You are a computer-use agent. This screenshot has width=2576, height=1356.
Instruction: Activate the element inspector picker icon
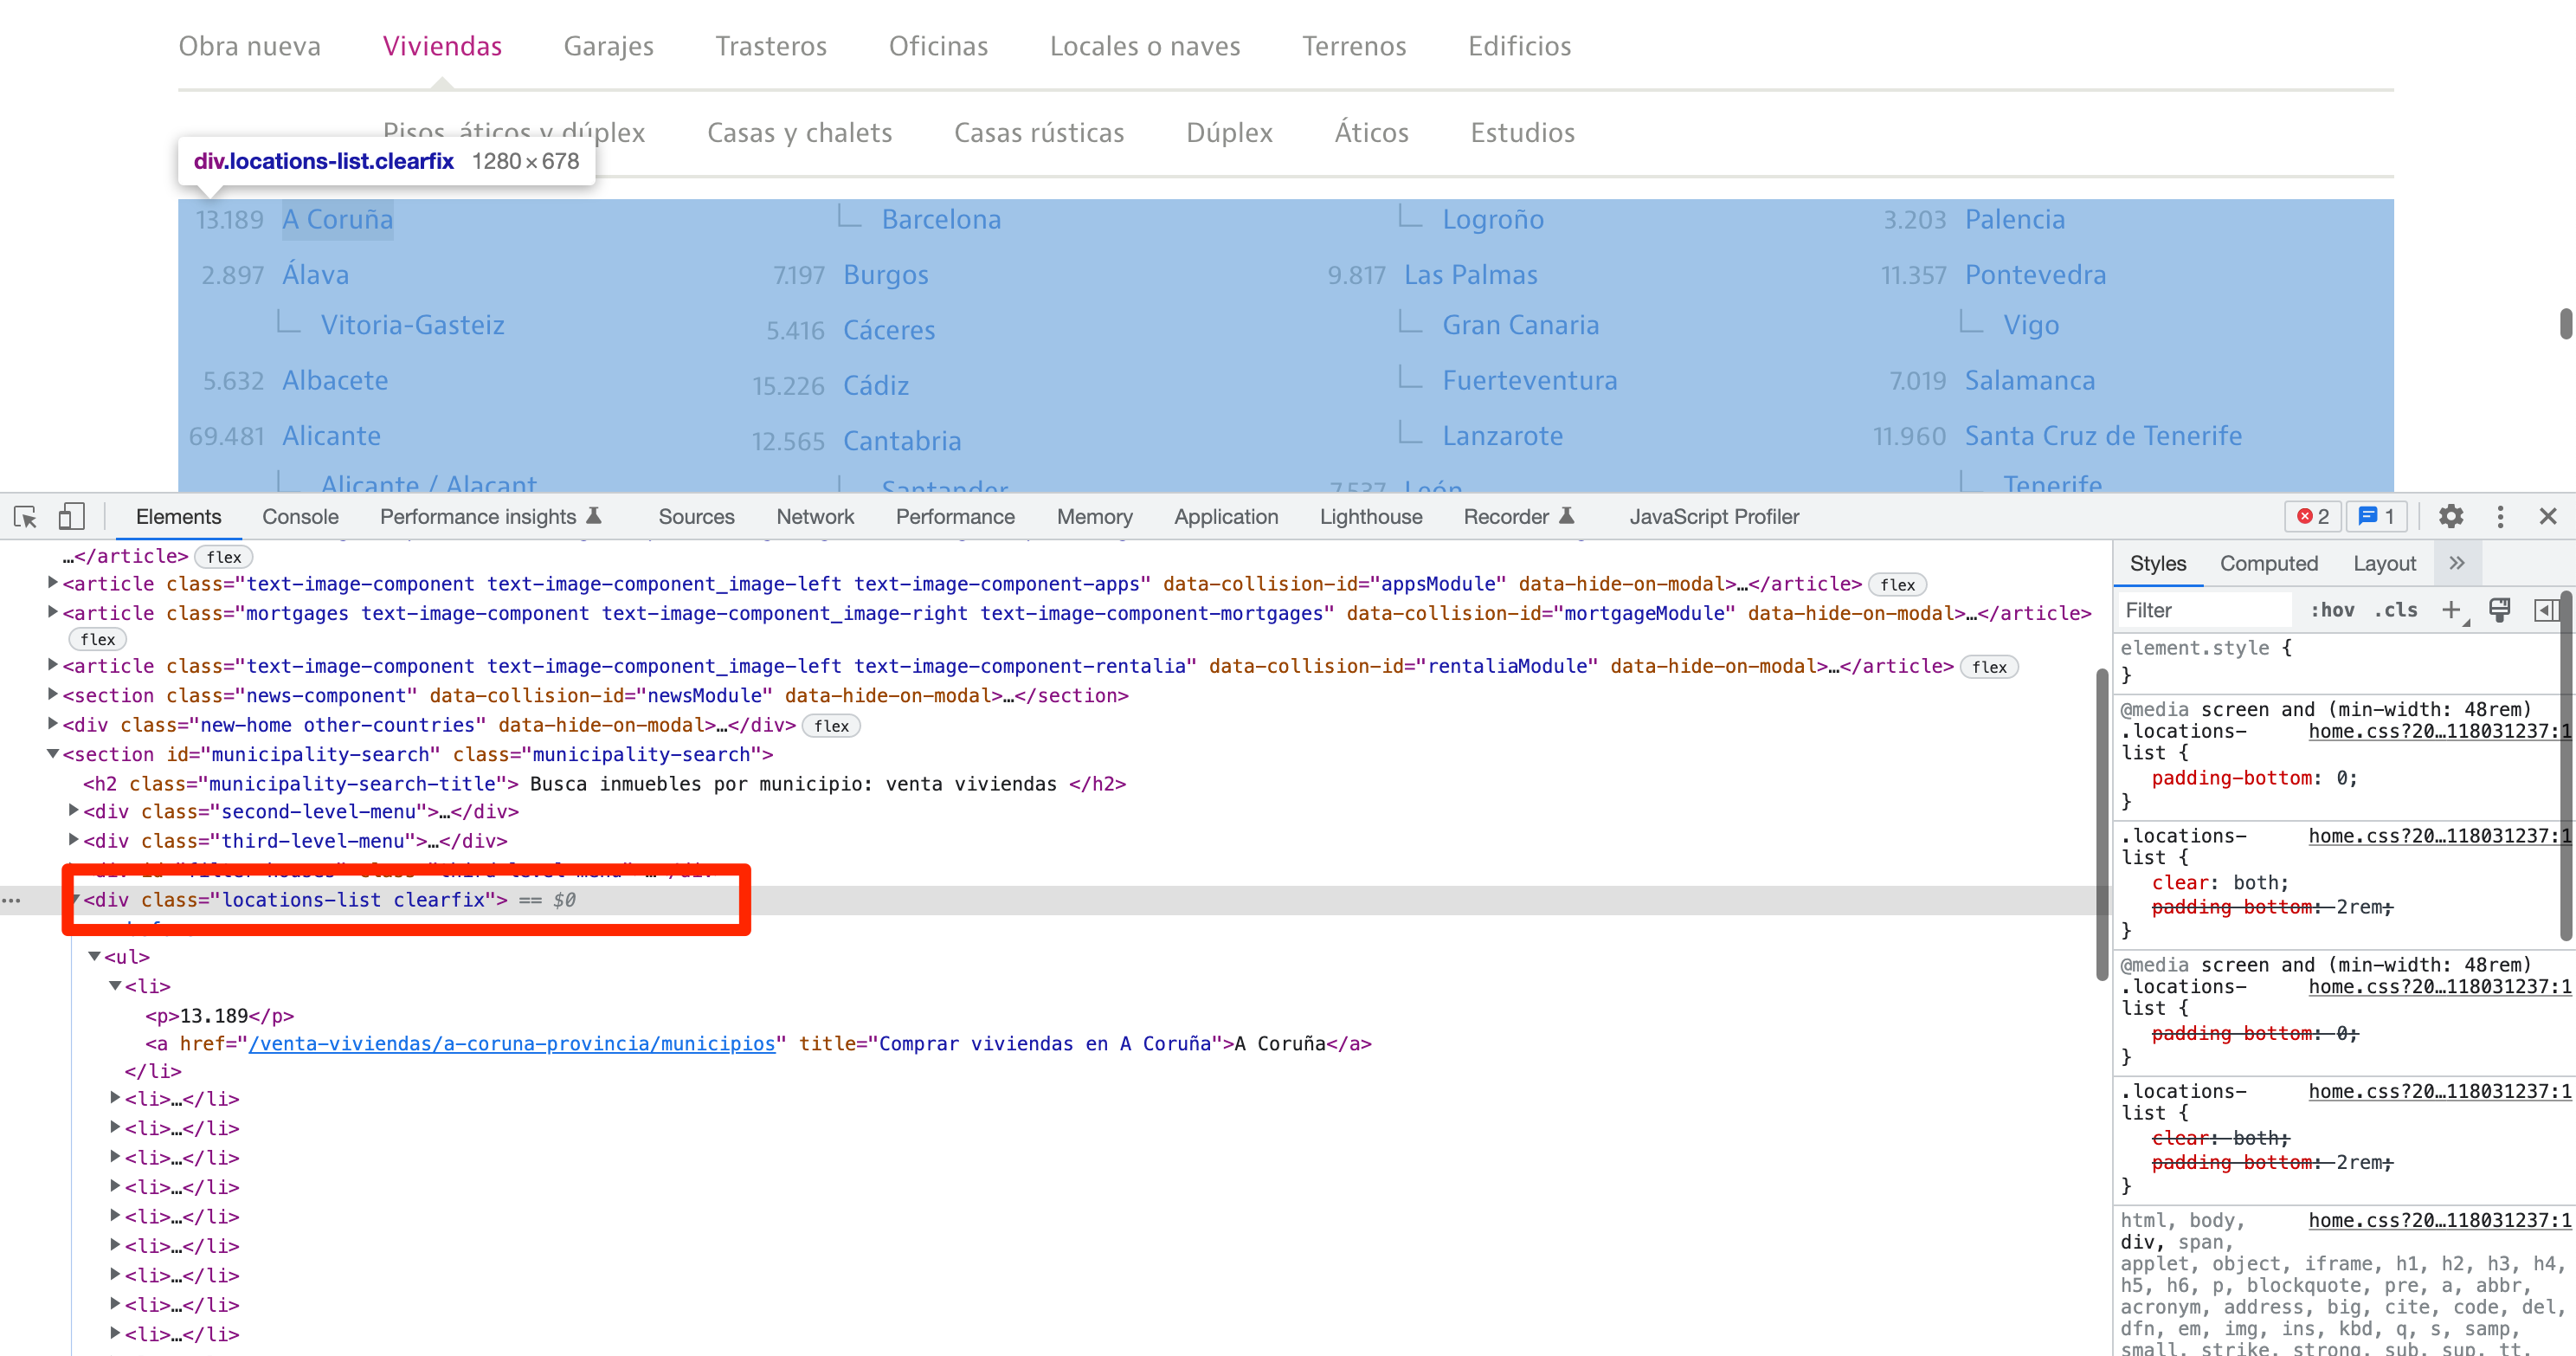25,517
